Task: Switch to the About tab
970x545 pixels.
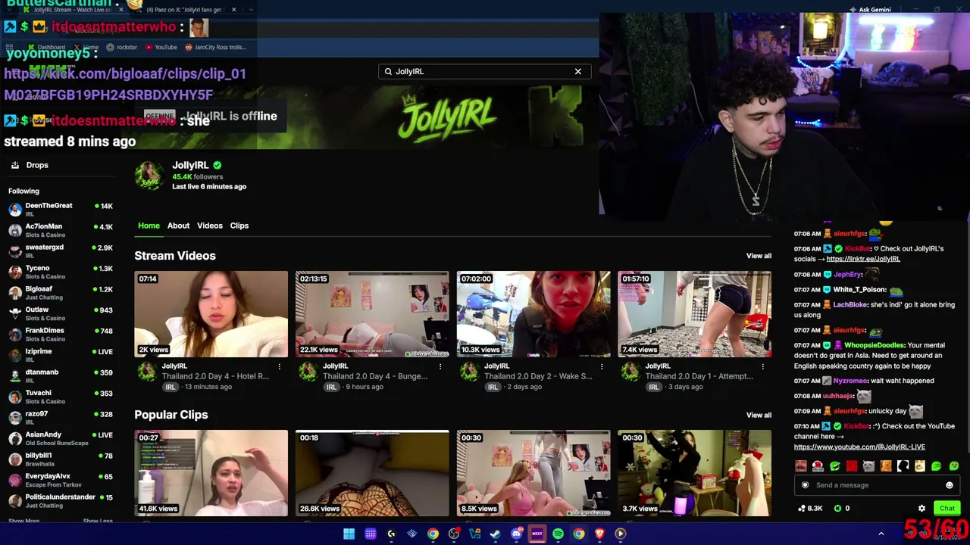Action: pyautogui.click(x=178, y=226)
